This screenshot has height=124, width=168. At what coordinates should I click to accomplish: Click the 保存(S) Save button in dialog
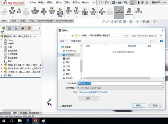pyautogui.click(x=139, y=105)
